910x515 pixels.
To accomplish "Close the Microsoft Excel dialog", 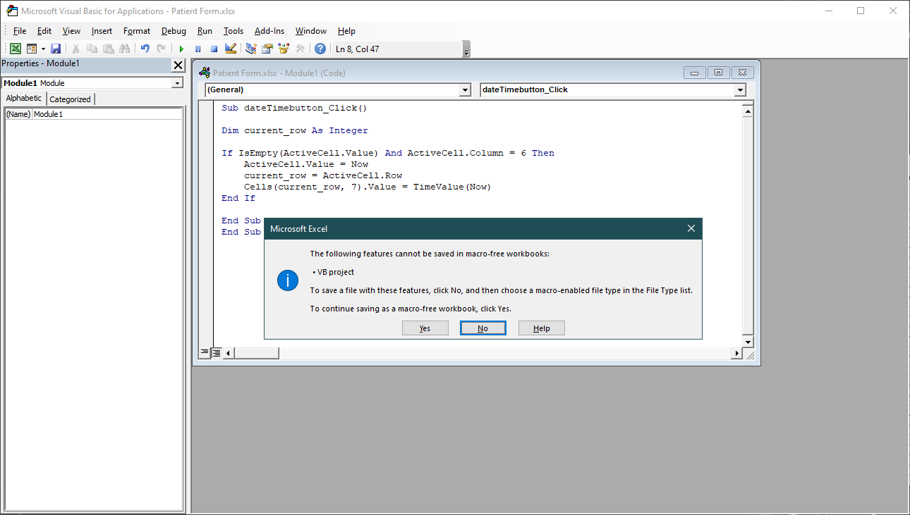I will click(691, 228).
